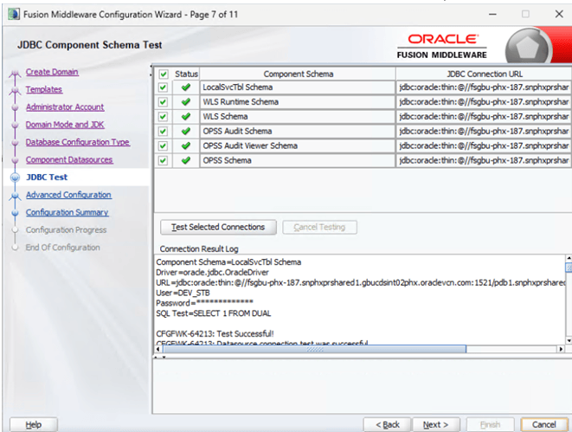Screen dimensions: 572x432
Task: Click the green status checkmark for WLS Runtime Schema
Action: pyautogui.click(x=186, y=102)
